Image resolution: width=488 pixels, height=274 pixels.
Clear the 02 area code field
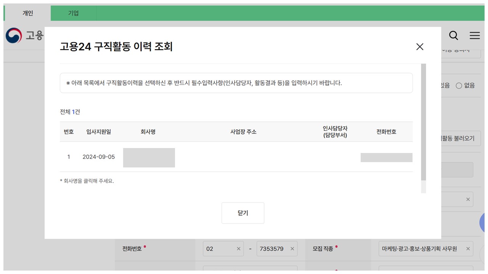click(239, 249)
